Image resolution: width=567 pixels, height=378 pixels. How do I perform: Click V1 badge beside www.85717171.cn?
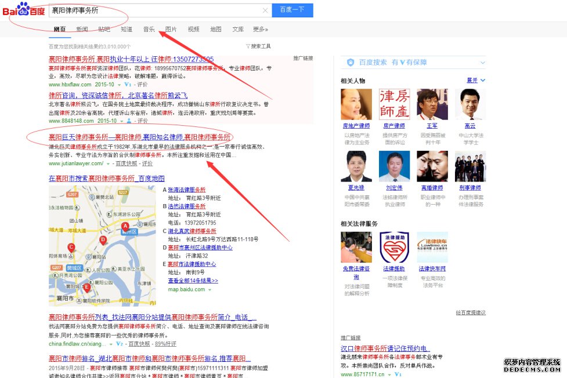[x=398, y=375]
